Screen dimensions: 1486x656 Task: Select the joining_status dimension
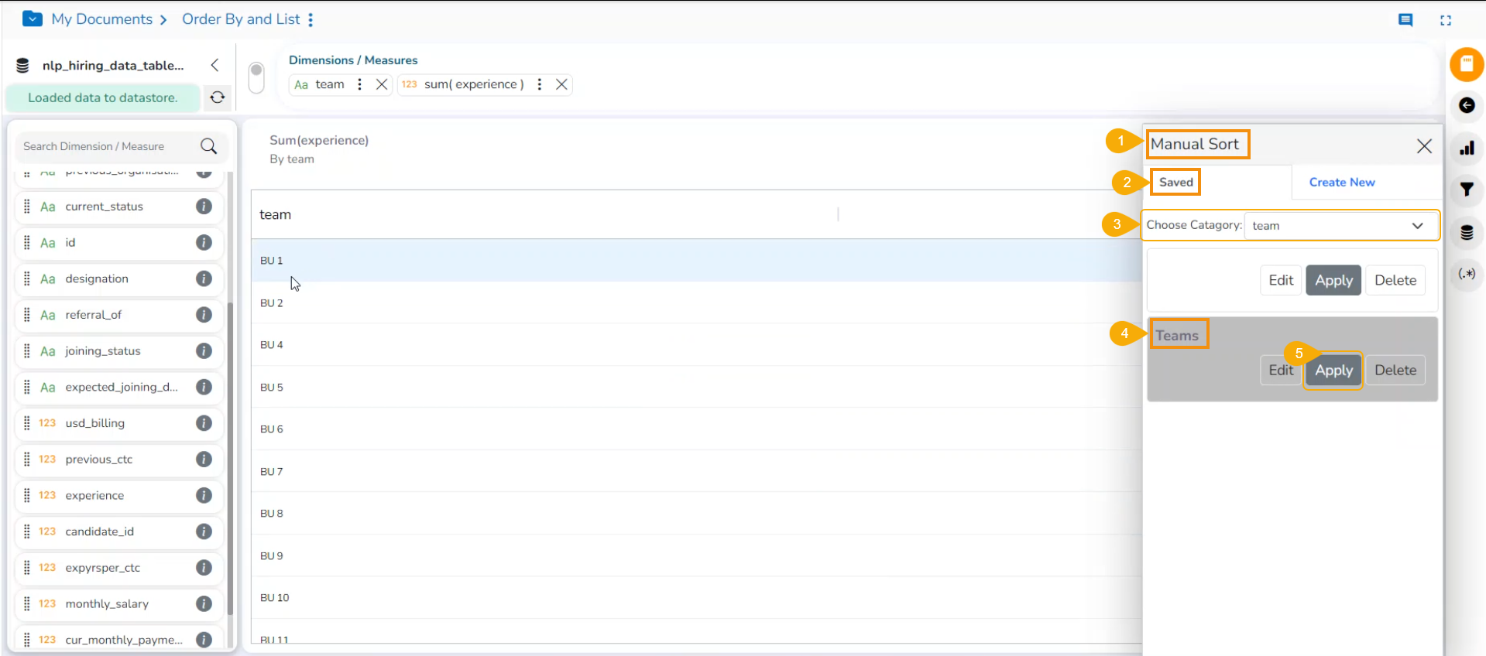coord(120,351)
